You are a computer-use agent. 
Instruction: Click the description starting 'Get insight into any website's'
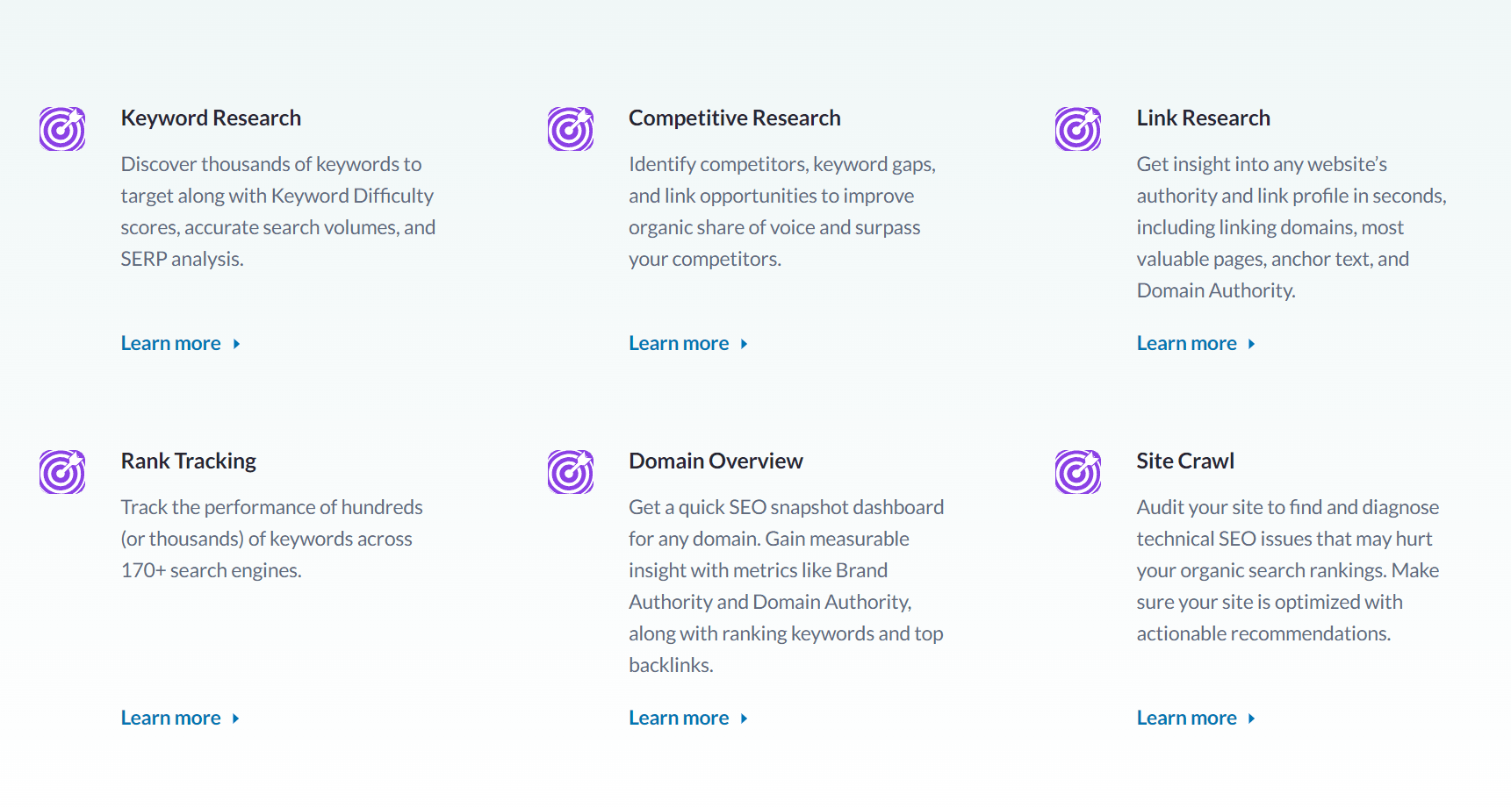[x=1292, y=227]
